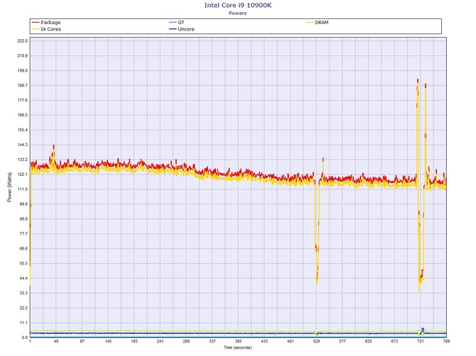Viewport: 476px width, 356px height.
Task: Click the 111.0 y-axis value
Action: click(x=23, y=189)
